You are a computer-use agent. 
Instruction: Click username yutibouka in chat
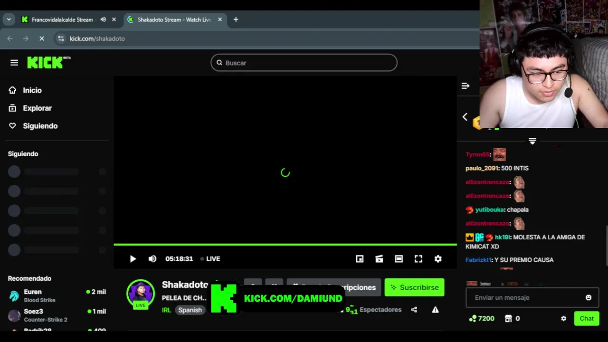[x=489, y=209]
